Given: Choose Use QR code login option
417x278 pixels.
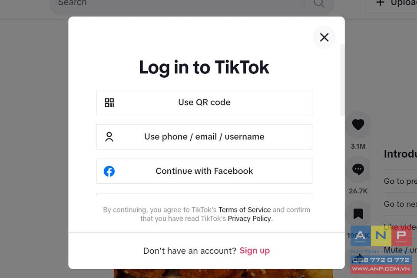Looking at the screenshot, I should tap(204, 103).
